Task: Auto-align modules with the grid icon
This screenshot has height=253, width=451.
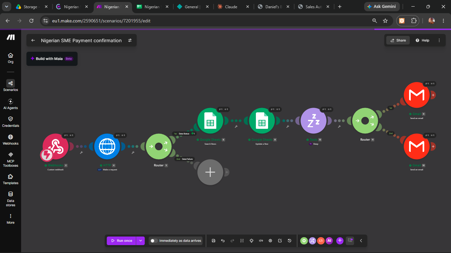Action: tap(242, 241)
